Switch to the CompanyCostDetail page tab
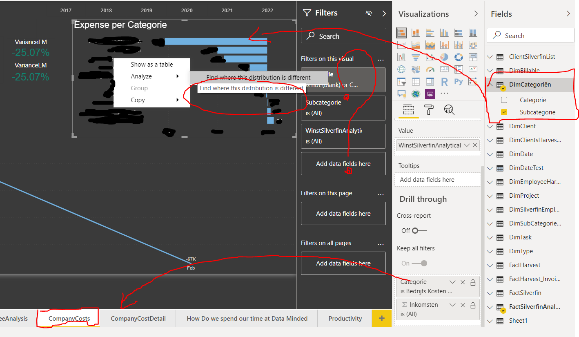579x337 pixels. coord(138,318)
